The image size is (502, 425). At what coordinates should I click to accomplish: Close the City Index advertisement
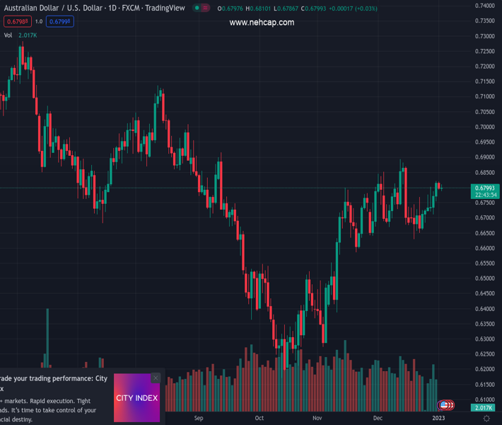(156, 378)
